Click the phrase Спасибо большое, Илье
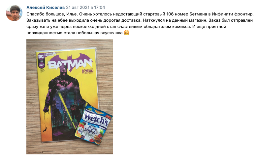Screen dimensions: 257x158 52,14
